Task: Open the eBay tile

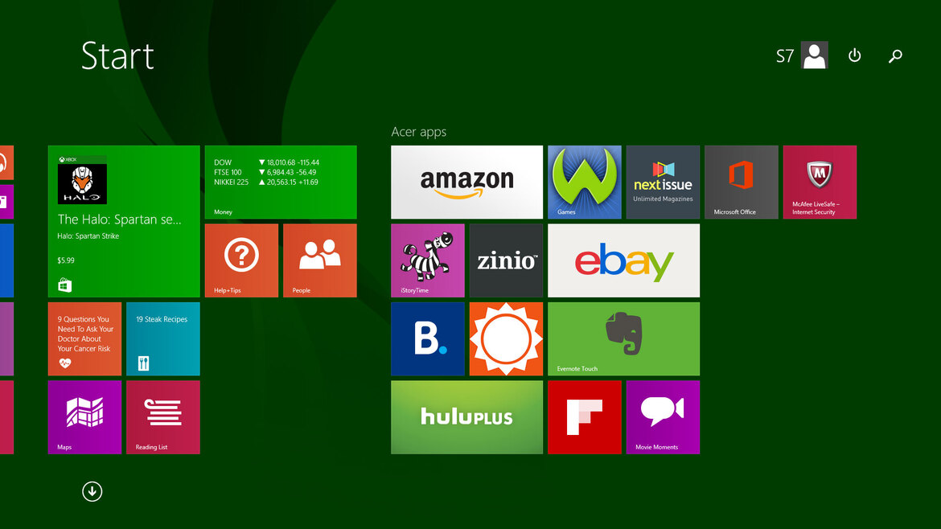Action: coord(623,261)
